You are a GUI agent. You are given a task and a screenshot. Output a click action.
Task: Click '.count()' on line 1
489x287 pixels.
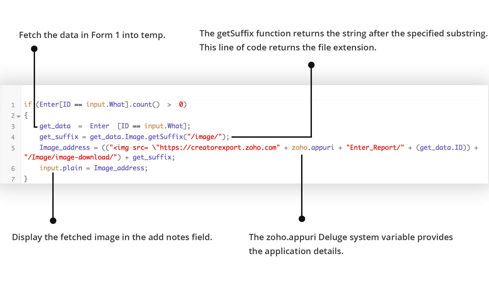[144, 105]
